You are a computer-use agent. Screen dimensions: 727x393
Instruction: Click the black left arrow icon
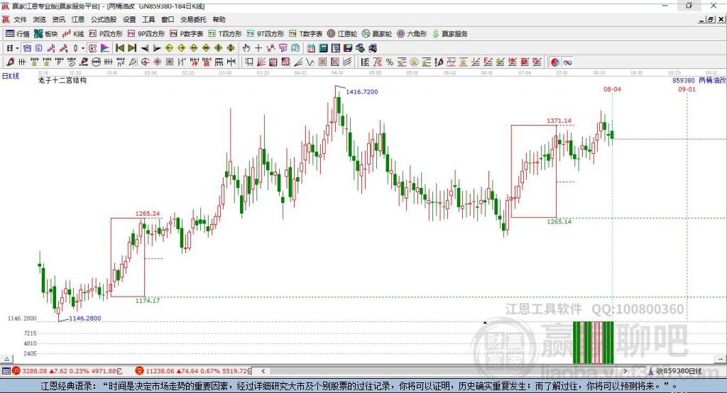pos(145,48)
